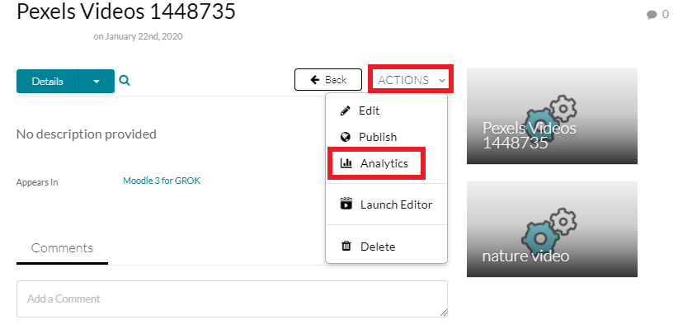Switch to the Comments tab
The width and height of the screenshot is (678, 329).
tap(62, 248)
